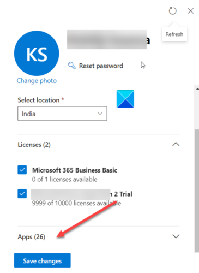199x273 pixels.
Task: Click the Refresh circular arrow icon
Action: pos(172,11)
